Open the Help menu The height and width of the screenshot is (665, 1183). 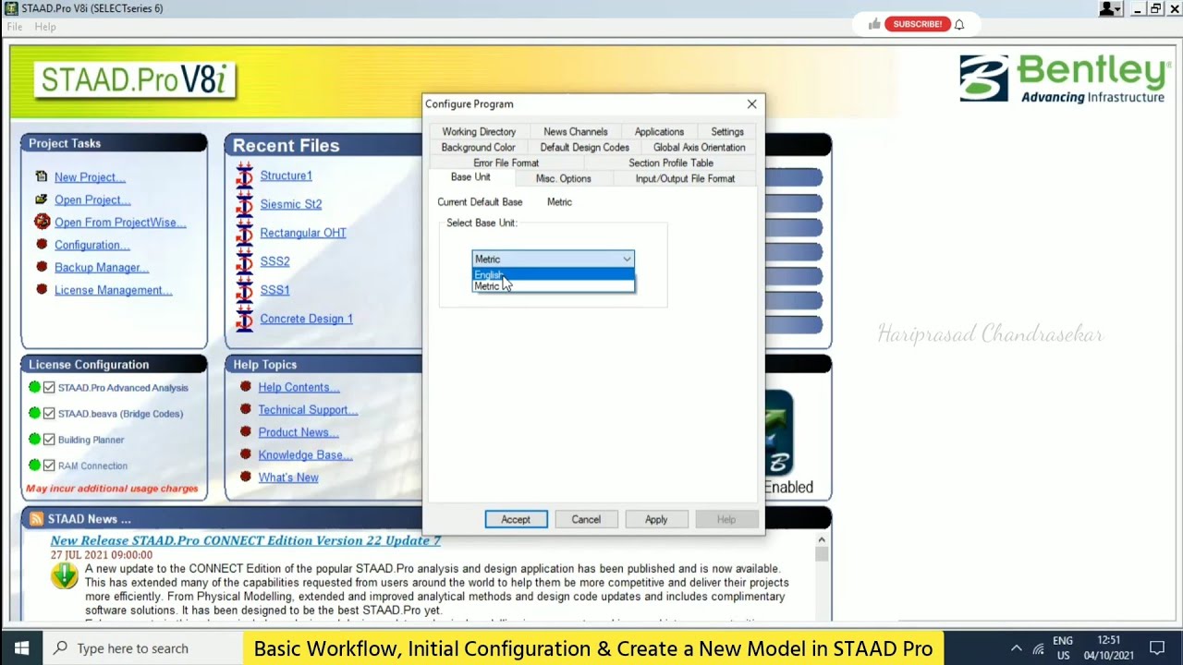click(x=45, y=27)
